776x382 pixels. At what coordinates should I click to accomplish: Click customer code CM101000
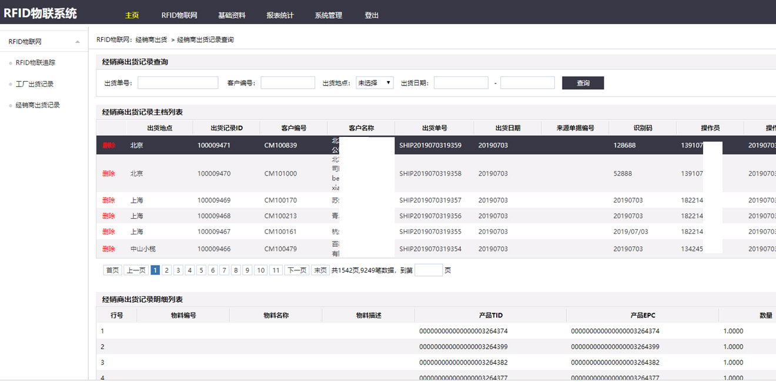click(281, 173)
